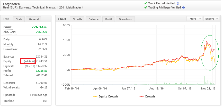Viewport: 223px width, 108px height.
Task: Select the Info tab
Action: click(x=6, y=19)
